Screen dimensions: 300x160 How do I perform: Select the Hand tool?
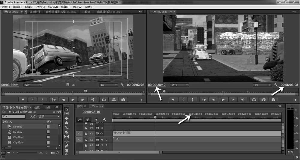pyautogui.click(x=67, y=150)
